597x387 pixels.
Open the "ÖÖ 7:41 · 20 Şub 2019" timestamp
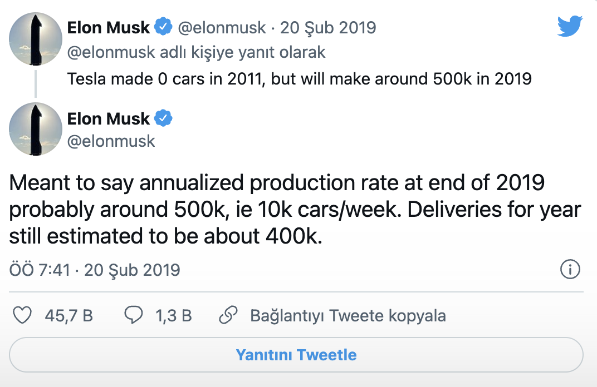(x=95, y=270)
